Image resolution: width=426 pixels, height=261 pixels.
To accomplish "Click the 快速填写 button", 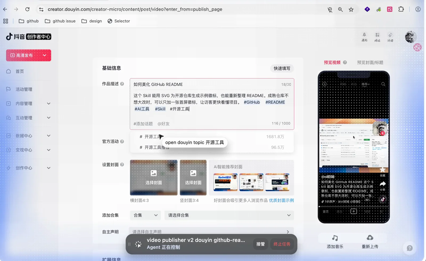I will coord(282,68).
